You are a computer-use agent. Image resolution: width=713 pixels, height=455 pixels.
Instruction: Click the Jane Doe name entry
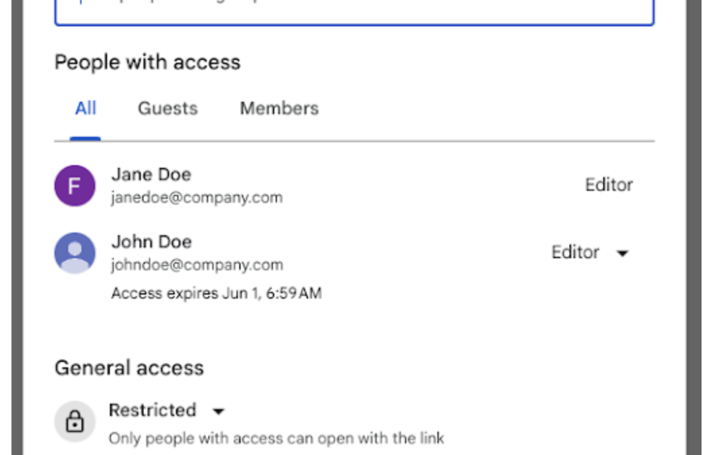[x=152, y=175]
